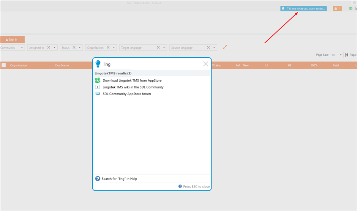Expand the Status dropdown arrow

(80, 47)
